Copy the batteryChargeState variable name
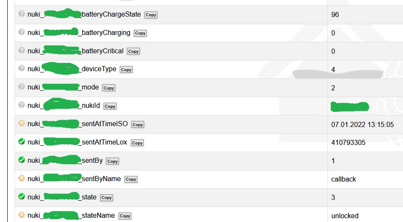 click(151, 15)
